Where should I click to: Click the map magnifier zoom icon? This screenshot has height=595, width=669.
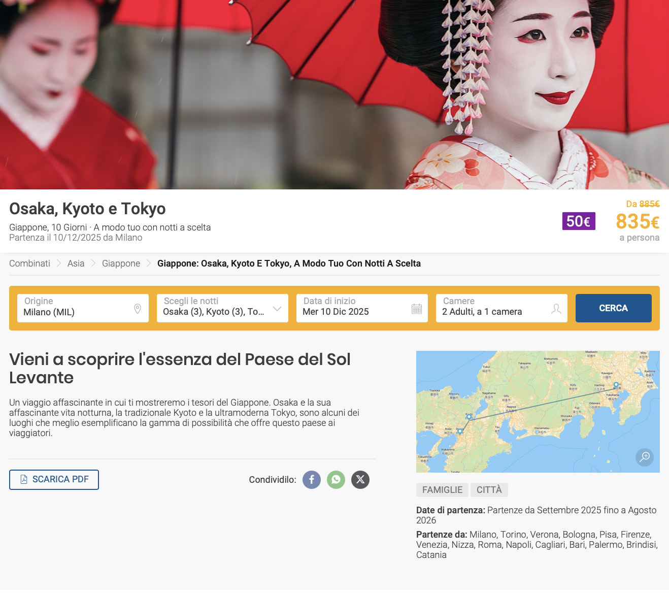click(645, 457)
